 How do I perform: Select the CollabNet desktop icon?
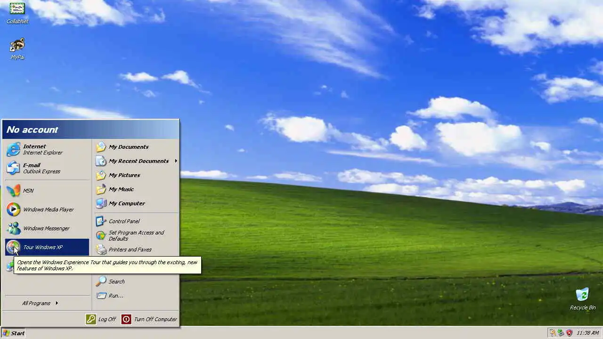[17, 13]
